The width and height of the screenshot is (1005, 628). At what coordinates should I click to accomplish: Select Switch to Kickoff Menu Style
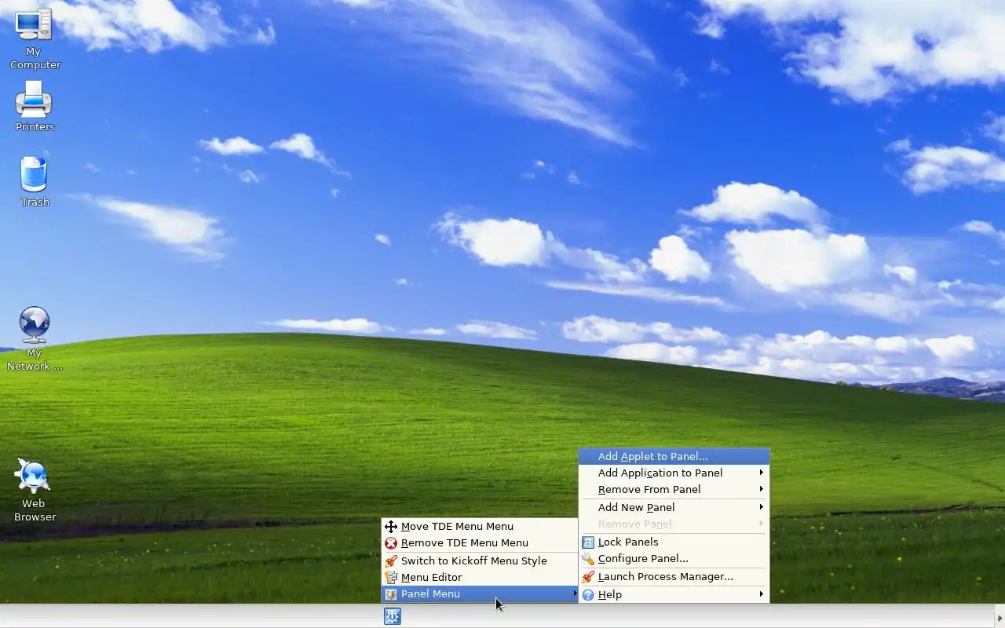[x=479, y=561]
